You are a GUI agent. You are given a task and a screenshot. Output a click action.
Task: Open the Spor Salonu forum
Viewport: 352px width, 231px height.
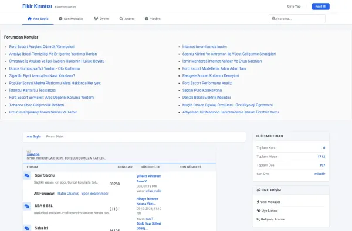pyautogui.click(x=45, y=175)
